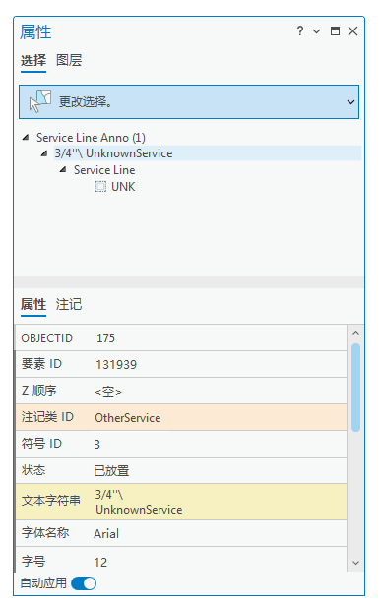Open pane help question mark icon
Viewport: 381px width, 610px height.
300,31
